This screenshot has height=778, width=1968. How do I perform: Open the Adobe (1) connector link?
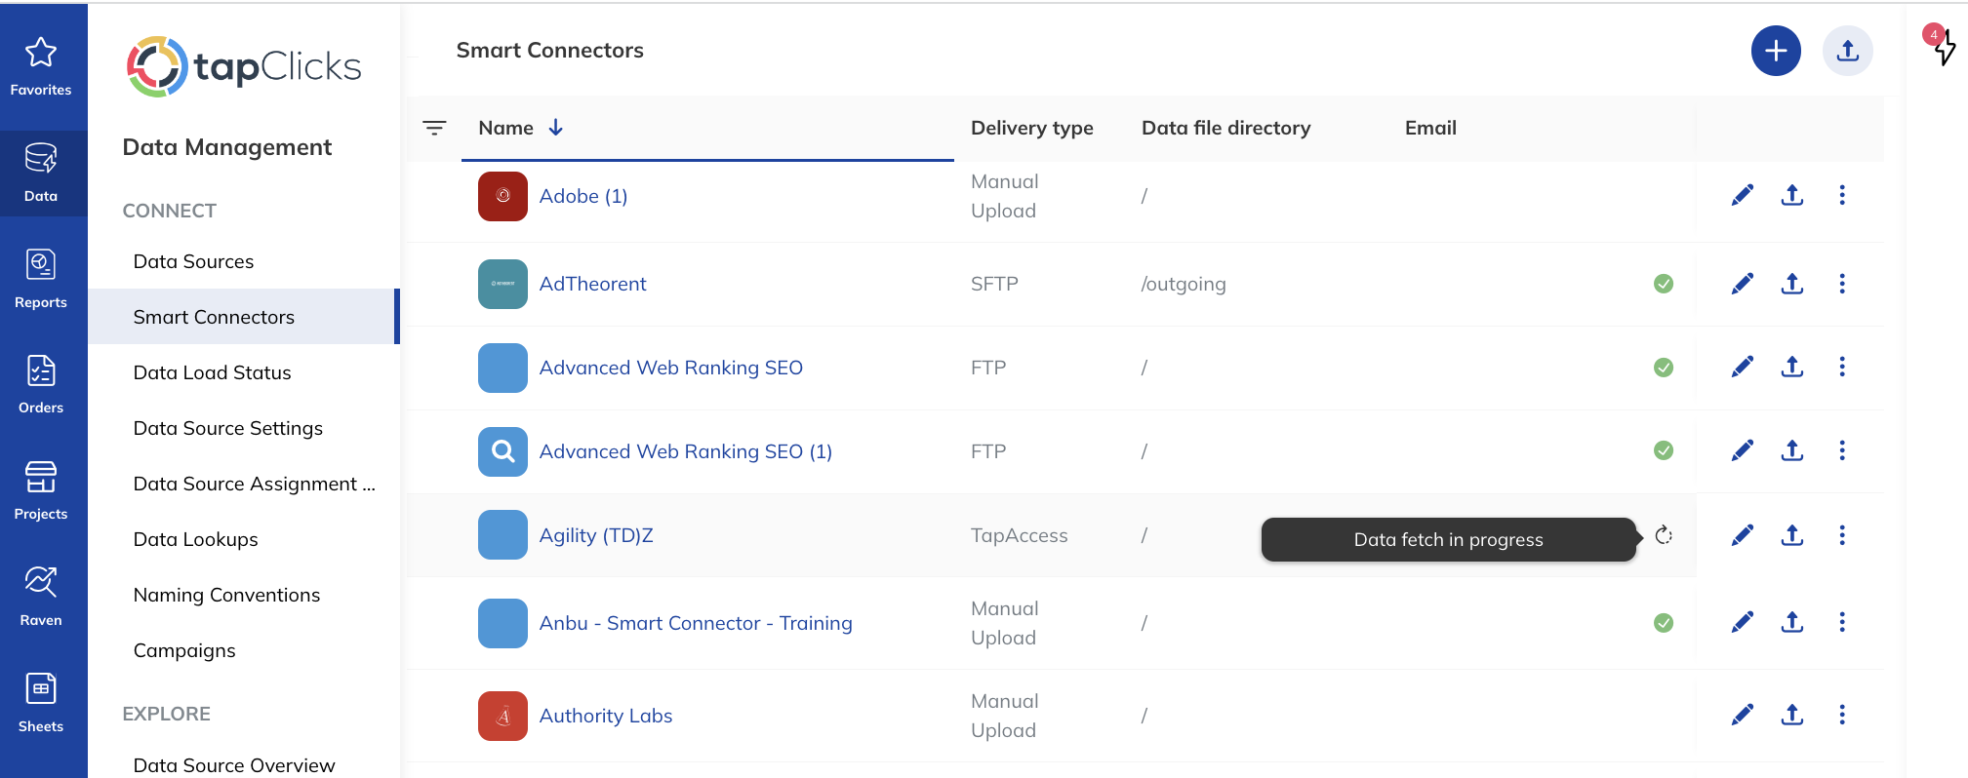point(583,196)
